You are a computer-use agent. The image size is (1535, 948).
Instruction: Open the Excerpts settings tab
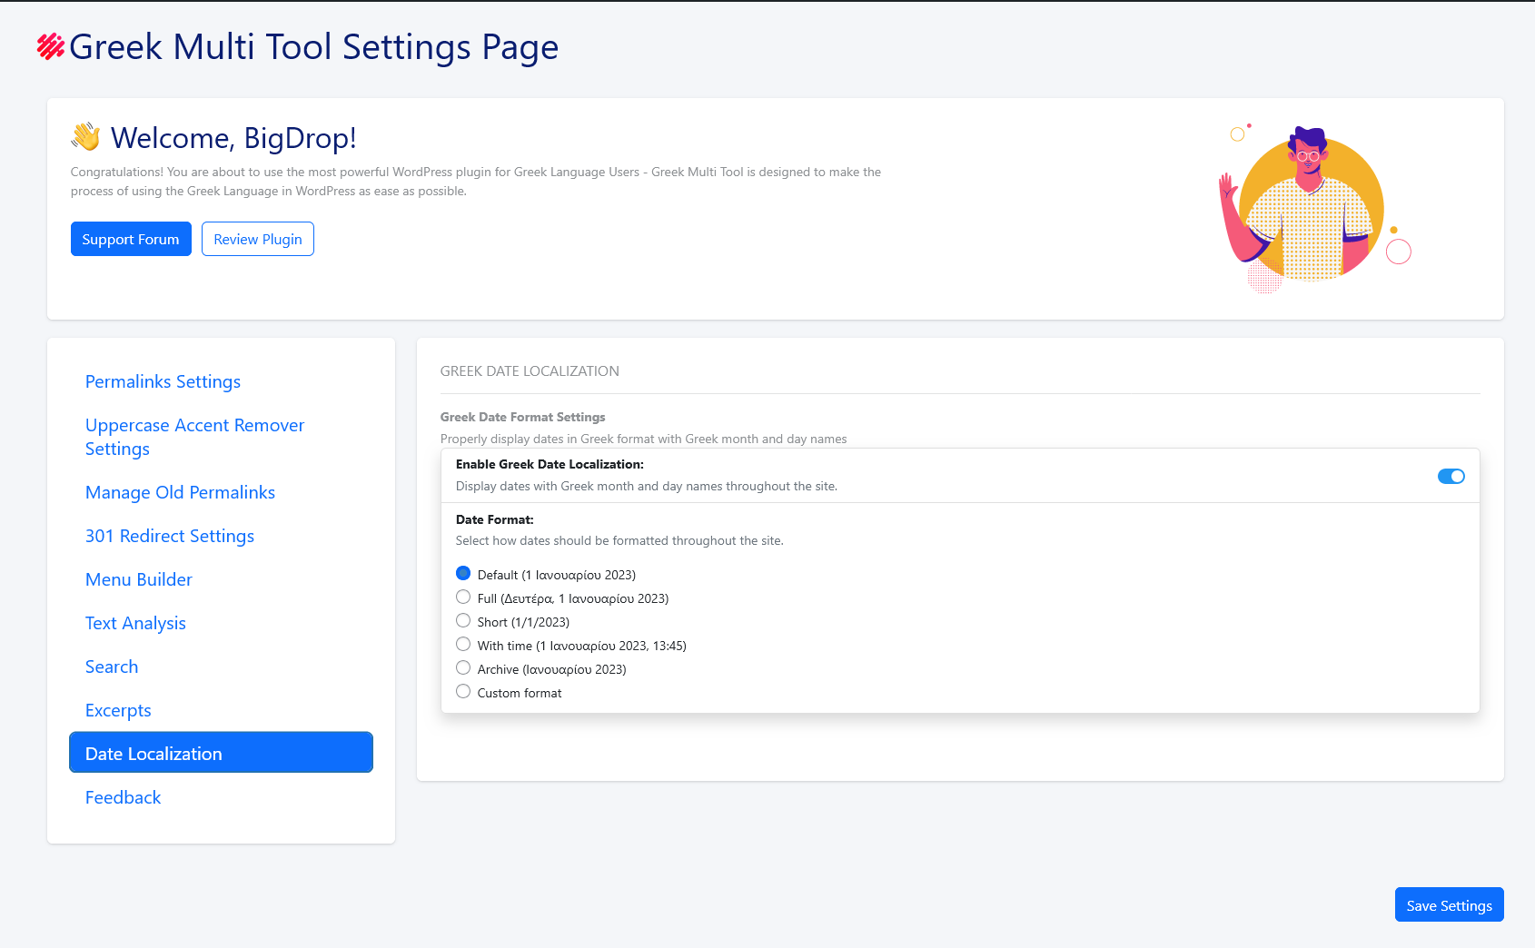pyautogui.click(x=118, y=711)
